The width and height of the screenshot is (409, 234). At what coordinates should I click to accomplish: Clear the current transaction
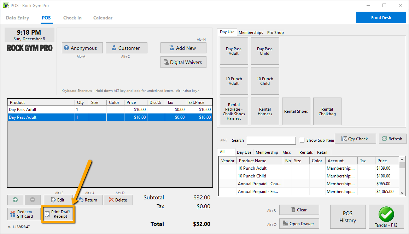299,210
